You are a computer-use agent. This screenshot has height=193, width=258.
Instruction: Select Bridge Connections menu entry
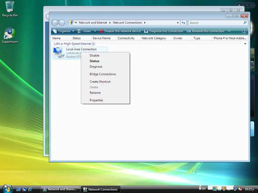[x=105, y=74]
